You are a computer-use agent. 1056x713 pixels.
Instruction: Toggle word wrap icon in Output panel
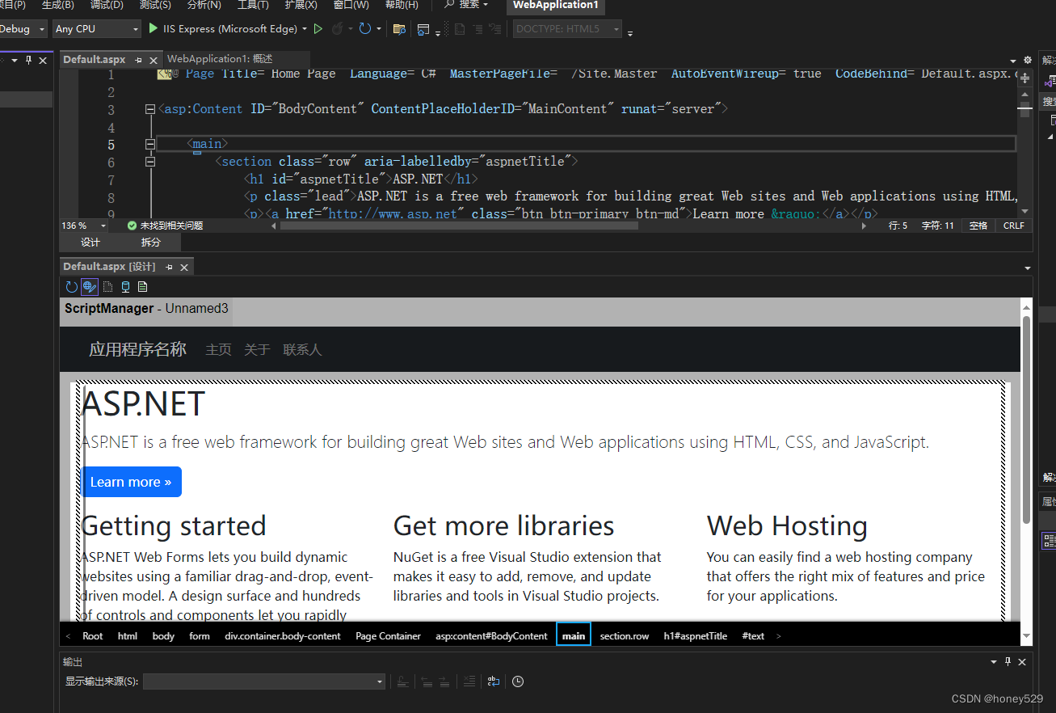[493, 681]
